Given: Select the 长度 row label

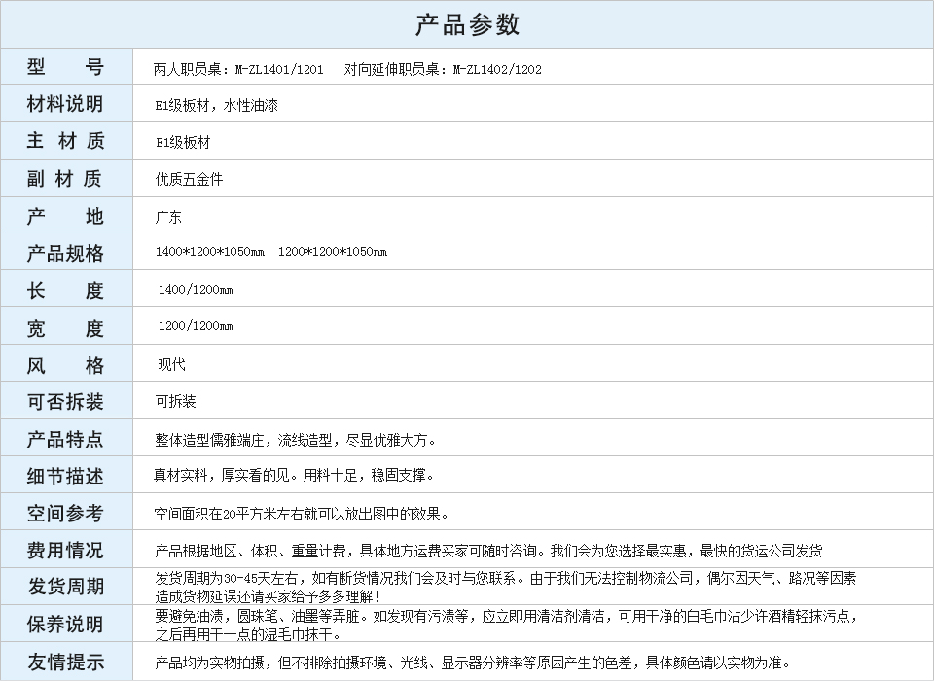Looking at the screenshot, I should [x=65, y=290].
